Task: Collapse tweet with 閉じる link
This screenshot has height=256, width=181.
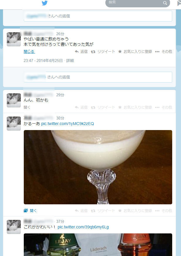Action: pos(29,52)
